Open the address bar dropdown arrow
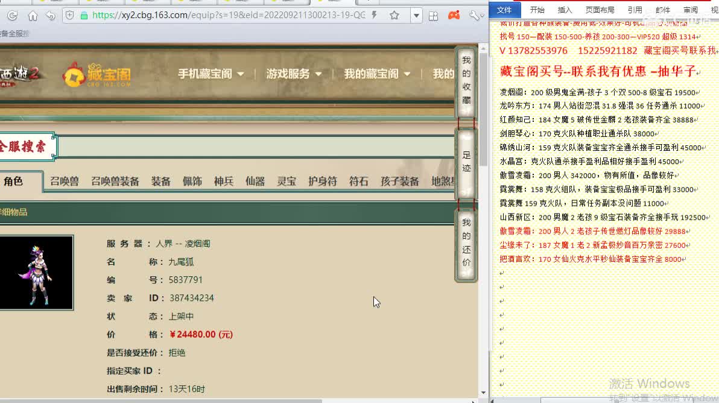Image resolution: width=719 pixels, height=403 pixels. (416, 16)
